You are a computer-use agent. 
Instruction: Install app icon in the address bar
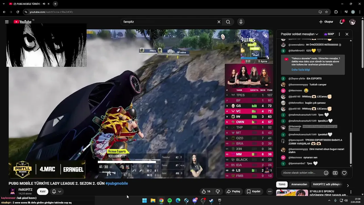(x=320, y=12)
